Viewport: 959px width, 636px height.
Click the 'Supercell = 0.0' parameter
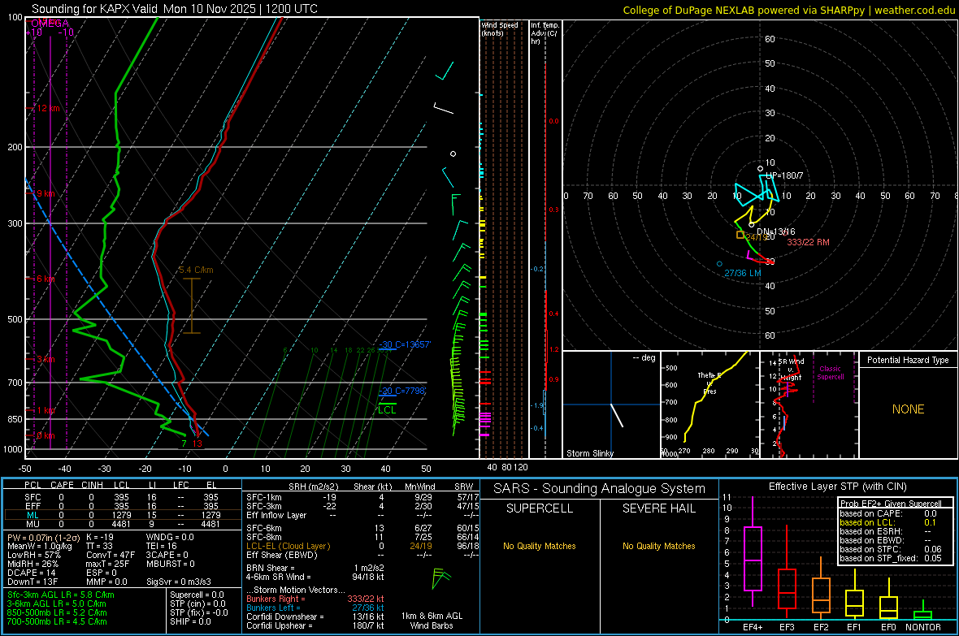[197, 595]
